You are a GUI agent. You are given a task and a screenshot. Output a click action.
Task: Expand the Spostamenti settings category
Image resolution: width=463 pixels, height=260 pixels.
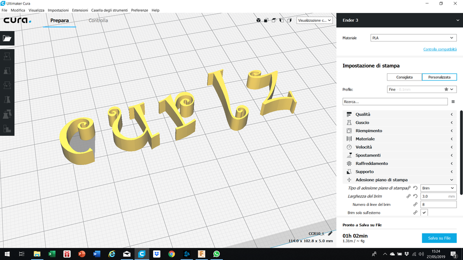pos(399,155)
